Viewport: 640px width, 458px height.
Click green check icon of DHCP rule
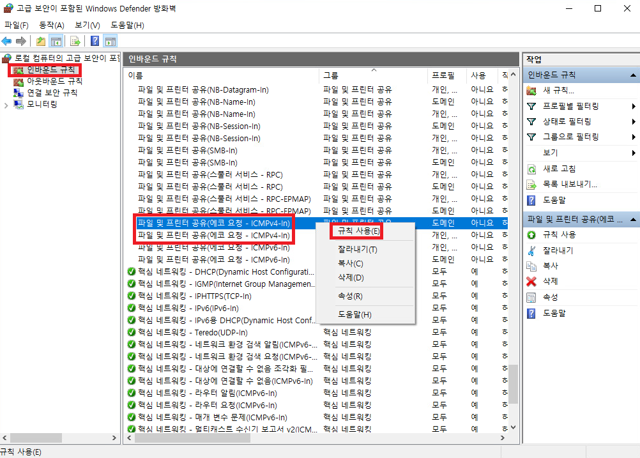[x=132, y=272]
